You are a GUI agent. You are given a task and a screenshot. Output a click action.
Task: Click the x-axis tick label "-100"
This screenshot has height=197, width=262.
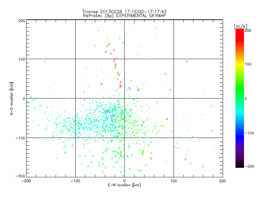click(x=75, y=181)
